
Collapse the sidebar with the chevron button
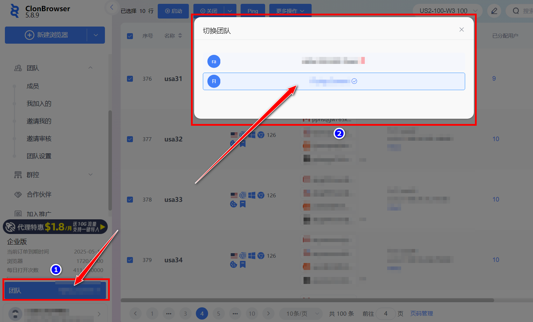[112, 7]
